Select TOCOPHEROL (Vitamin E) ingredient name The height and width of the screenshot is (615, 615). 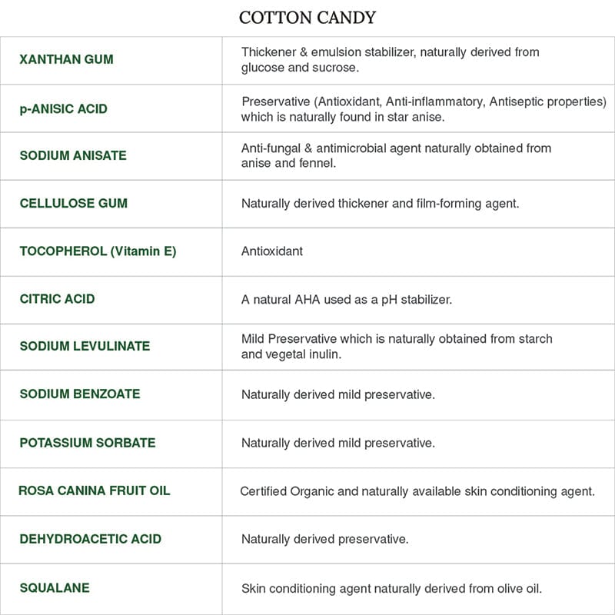tap(98, 251)
